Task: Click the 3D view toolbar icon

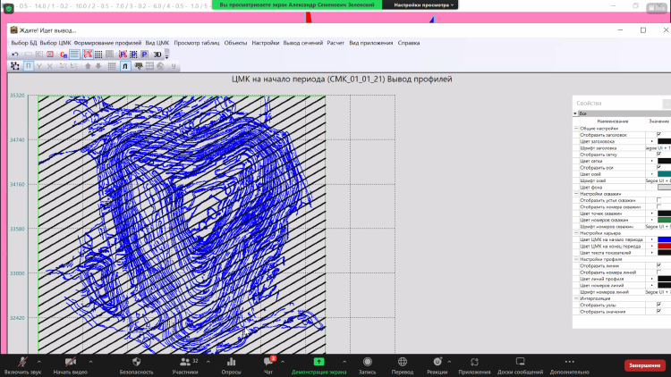Action: [157, 54]
